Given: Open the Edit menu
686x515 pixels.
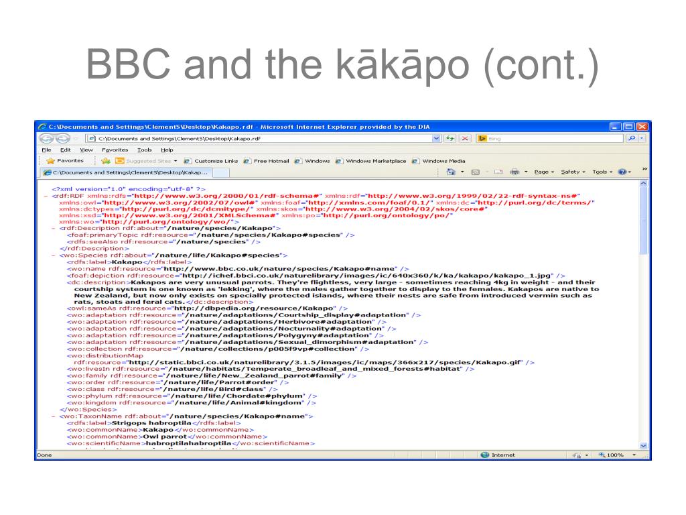Looking at the screenshot, I should (x=65, y=150).
